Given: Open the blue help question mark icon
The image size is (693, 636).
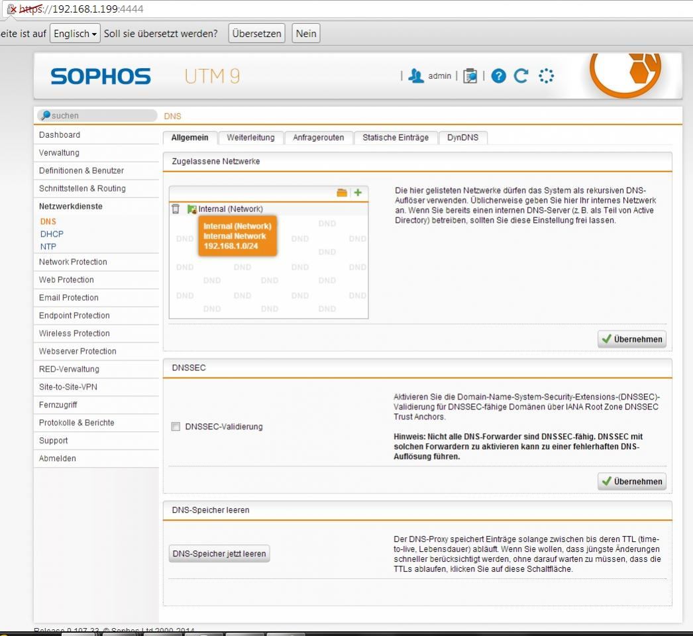Looking at the screenshot, I should (x=498, y=76).
